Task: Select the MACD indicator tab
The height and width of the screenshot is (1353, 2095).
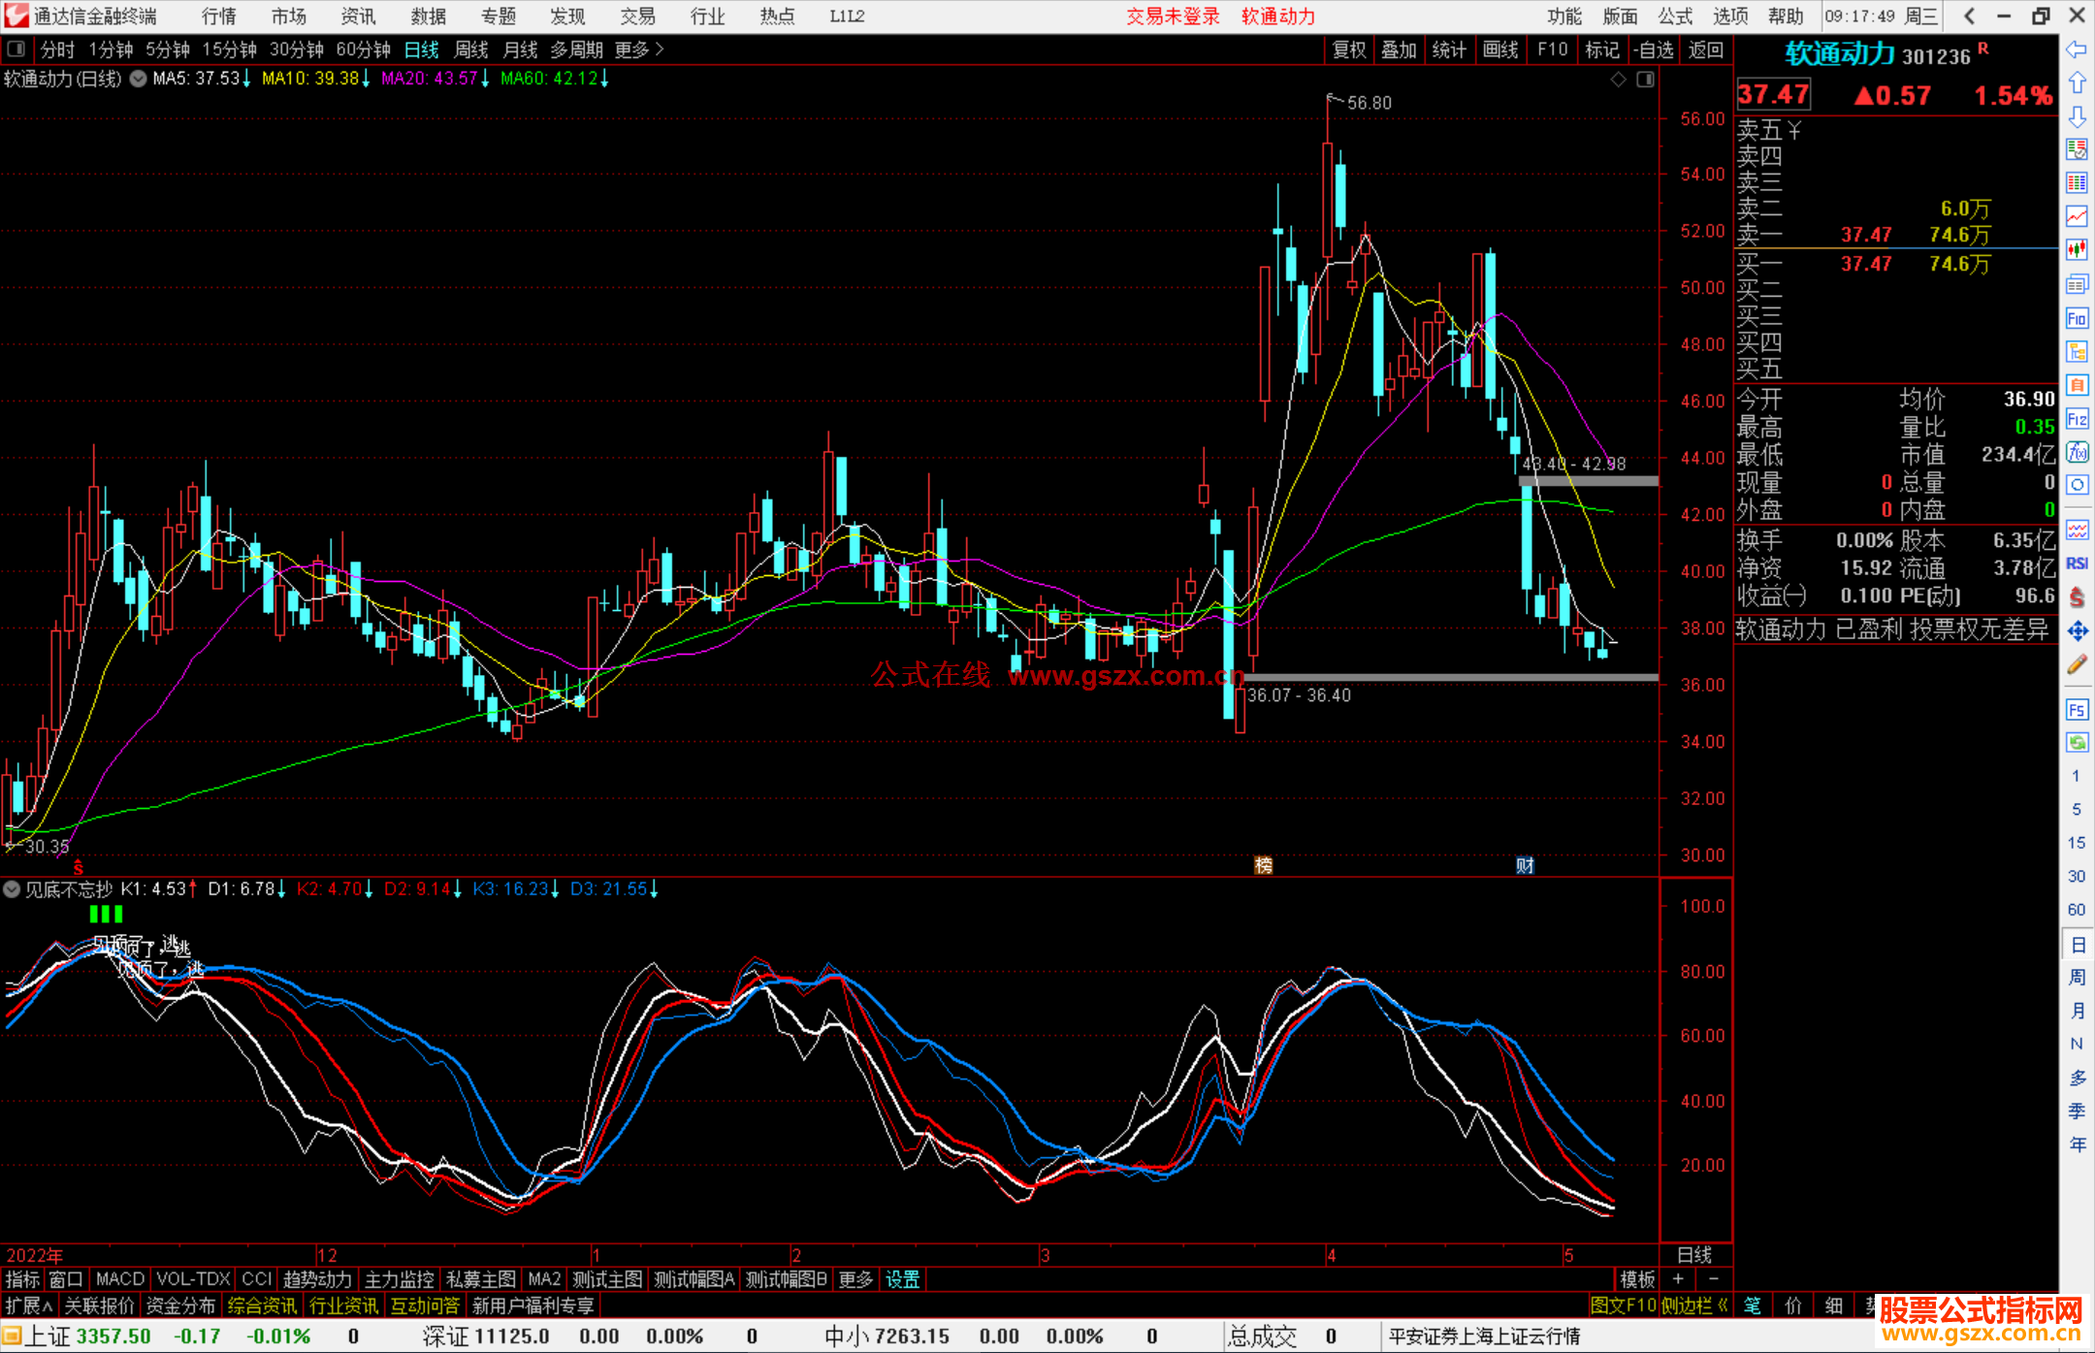Action: click(x=120, y=1280)
